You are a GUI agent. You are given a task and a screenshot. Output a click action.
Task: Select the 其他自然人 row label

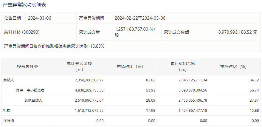(x=33, y=100)
